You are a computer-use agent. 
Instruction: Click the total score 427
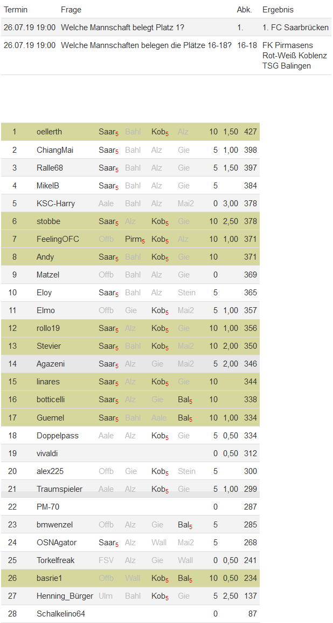tap(250, 132)
